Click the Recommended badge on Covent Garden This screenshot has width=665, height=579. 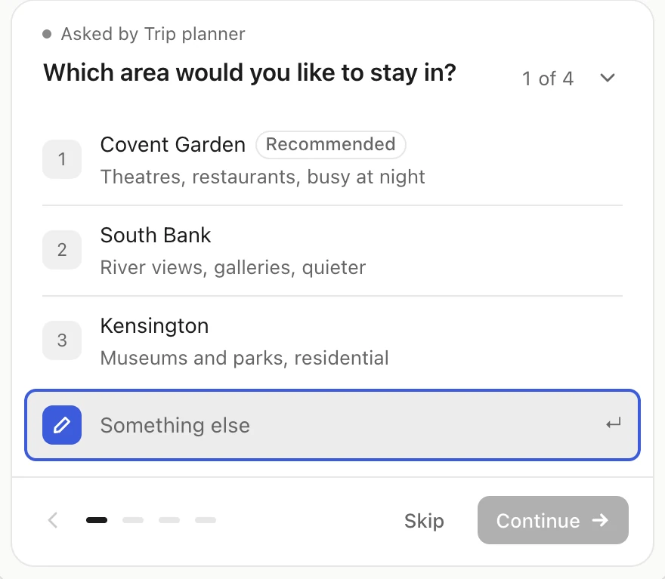[x=331, y=144]
